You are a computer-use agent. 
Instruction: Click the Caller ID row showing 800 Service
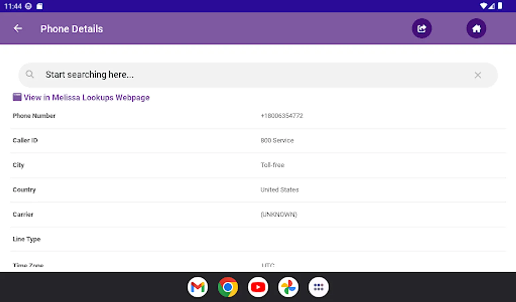point(277,141)
